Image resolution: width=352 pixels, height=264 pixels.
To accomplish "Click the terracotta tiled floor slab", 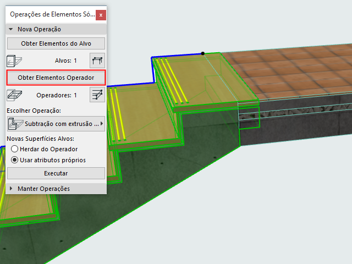I will (292, 72).
